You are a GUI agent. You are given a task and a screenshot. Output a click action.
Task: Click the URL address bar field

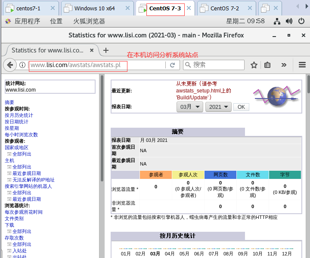tap(97, 65)
